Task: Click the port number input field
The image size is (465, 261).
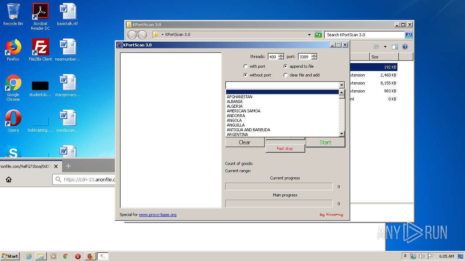Action: pos(305,57)
